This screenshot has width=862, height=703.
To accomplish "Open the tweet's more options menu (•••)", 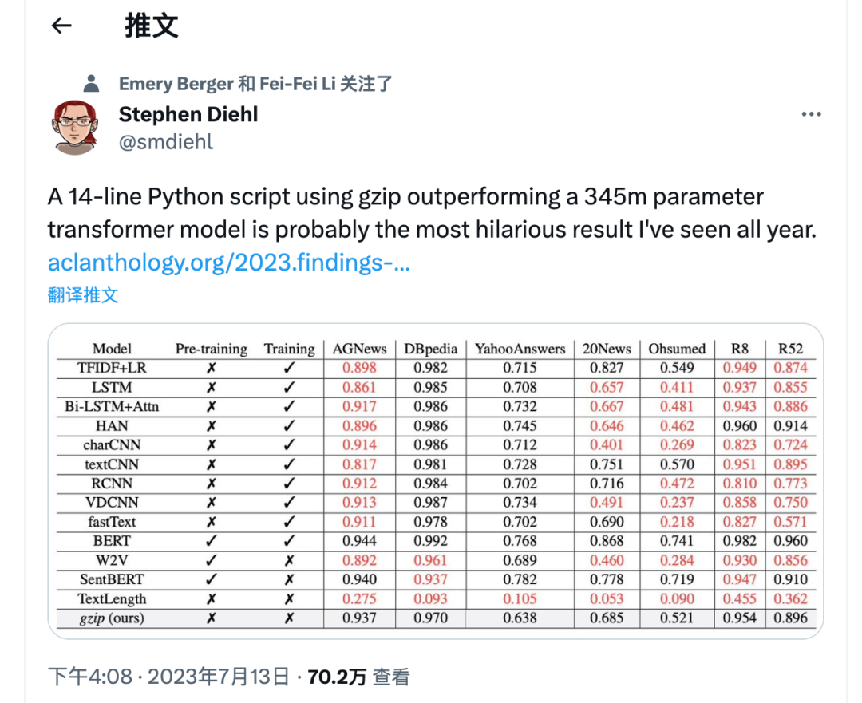I will (x=812, y=113).
